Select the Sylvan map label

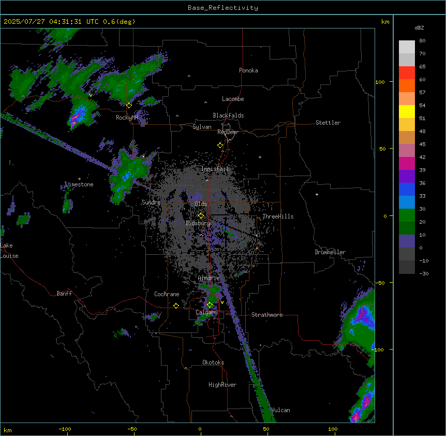[202, 127]
